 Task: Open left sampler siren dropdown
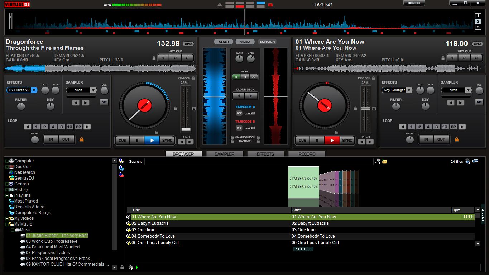pos(93,90)
